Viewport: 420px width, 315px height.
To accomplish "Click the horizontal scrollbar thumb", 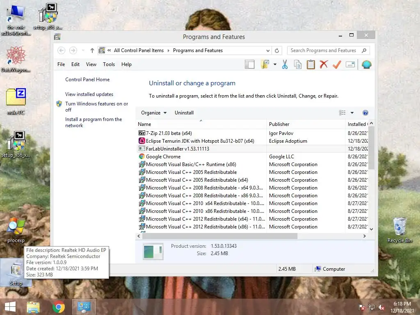I will [x=220, y=236].
